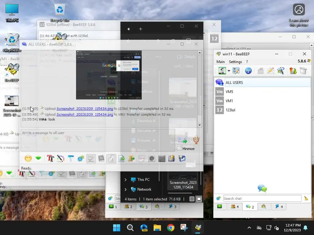Select Screenshot_20231209_115434 file in File Explorer
This screenshot has width=314, height=235.
[183, 181]
